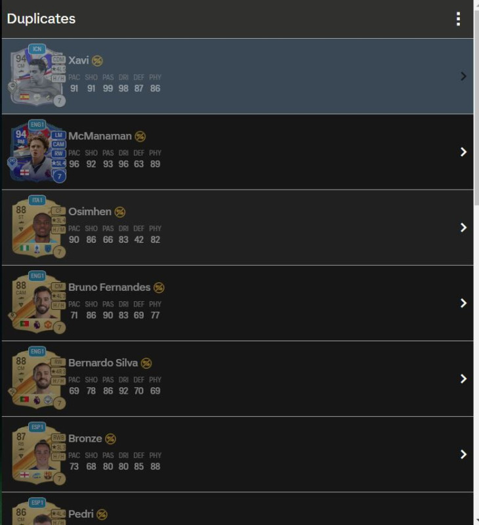Open Bernardo Silva details chevron
Screen dimensions: 479x525
coord(463,379)
